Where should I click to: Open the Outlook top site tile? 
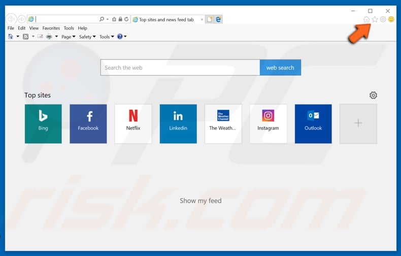tap(313, 123)
